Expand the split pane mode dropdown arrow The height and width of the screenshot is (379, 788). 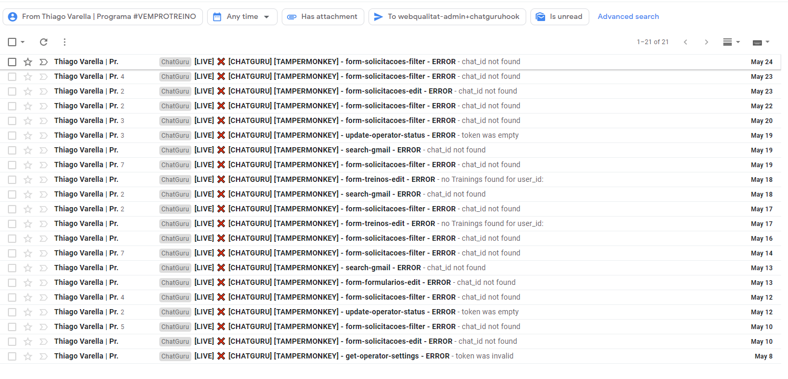738,42
